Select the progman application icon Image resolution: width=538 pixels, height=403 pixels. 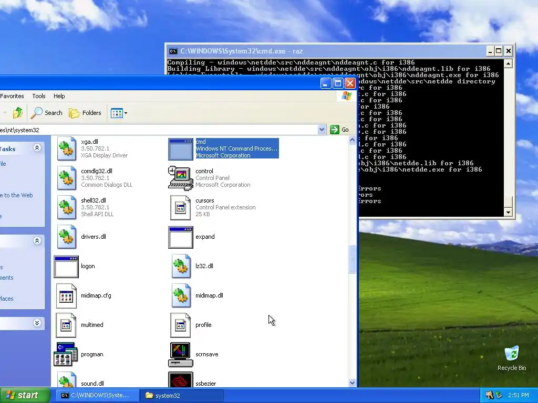(66, 354)
